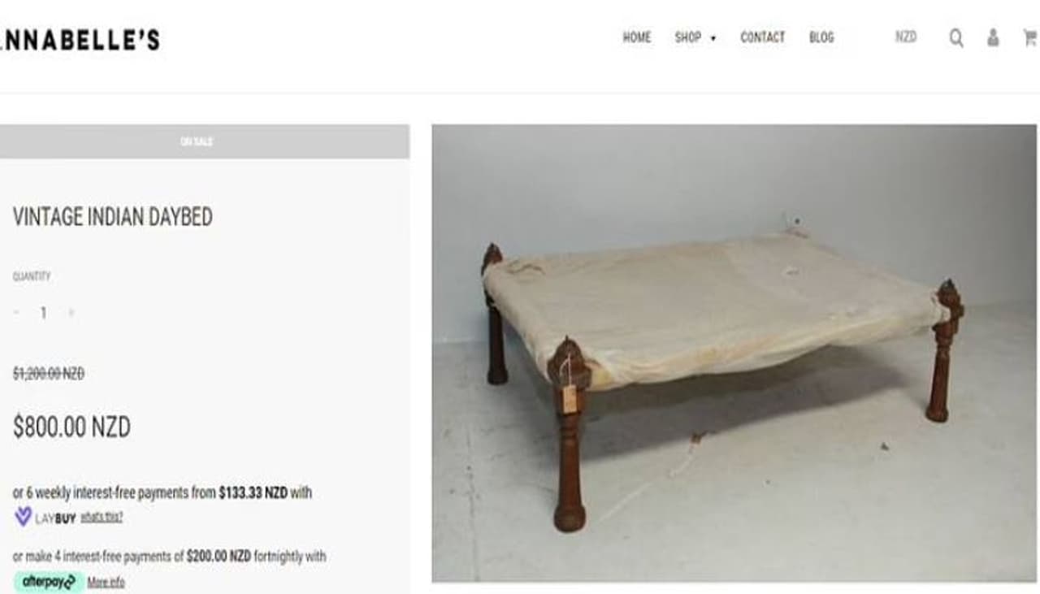Go to the Home menu item
The width and height of the screenshot is (1040, 594).
[637, 37]
